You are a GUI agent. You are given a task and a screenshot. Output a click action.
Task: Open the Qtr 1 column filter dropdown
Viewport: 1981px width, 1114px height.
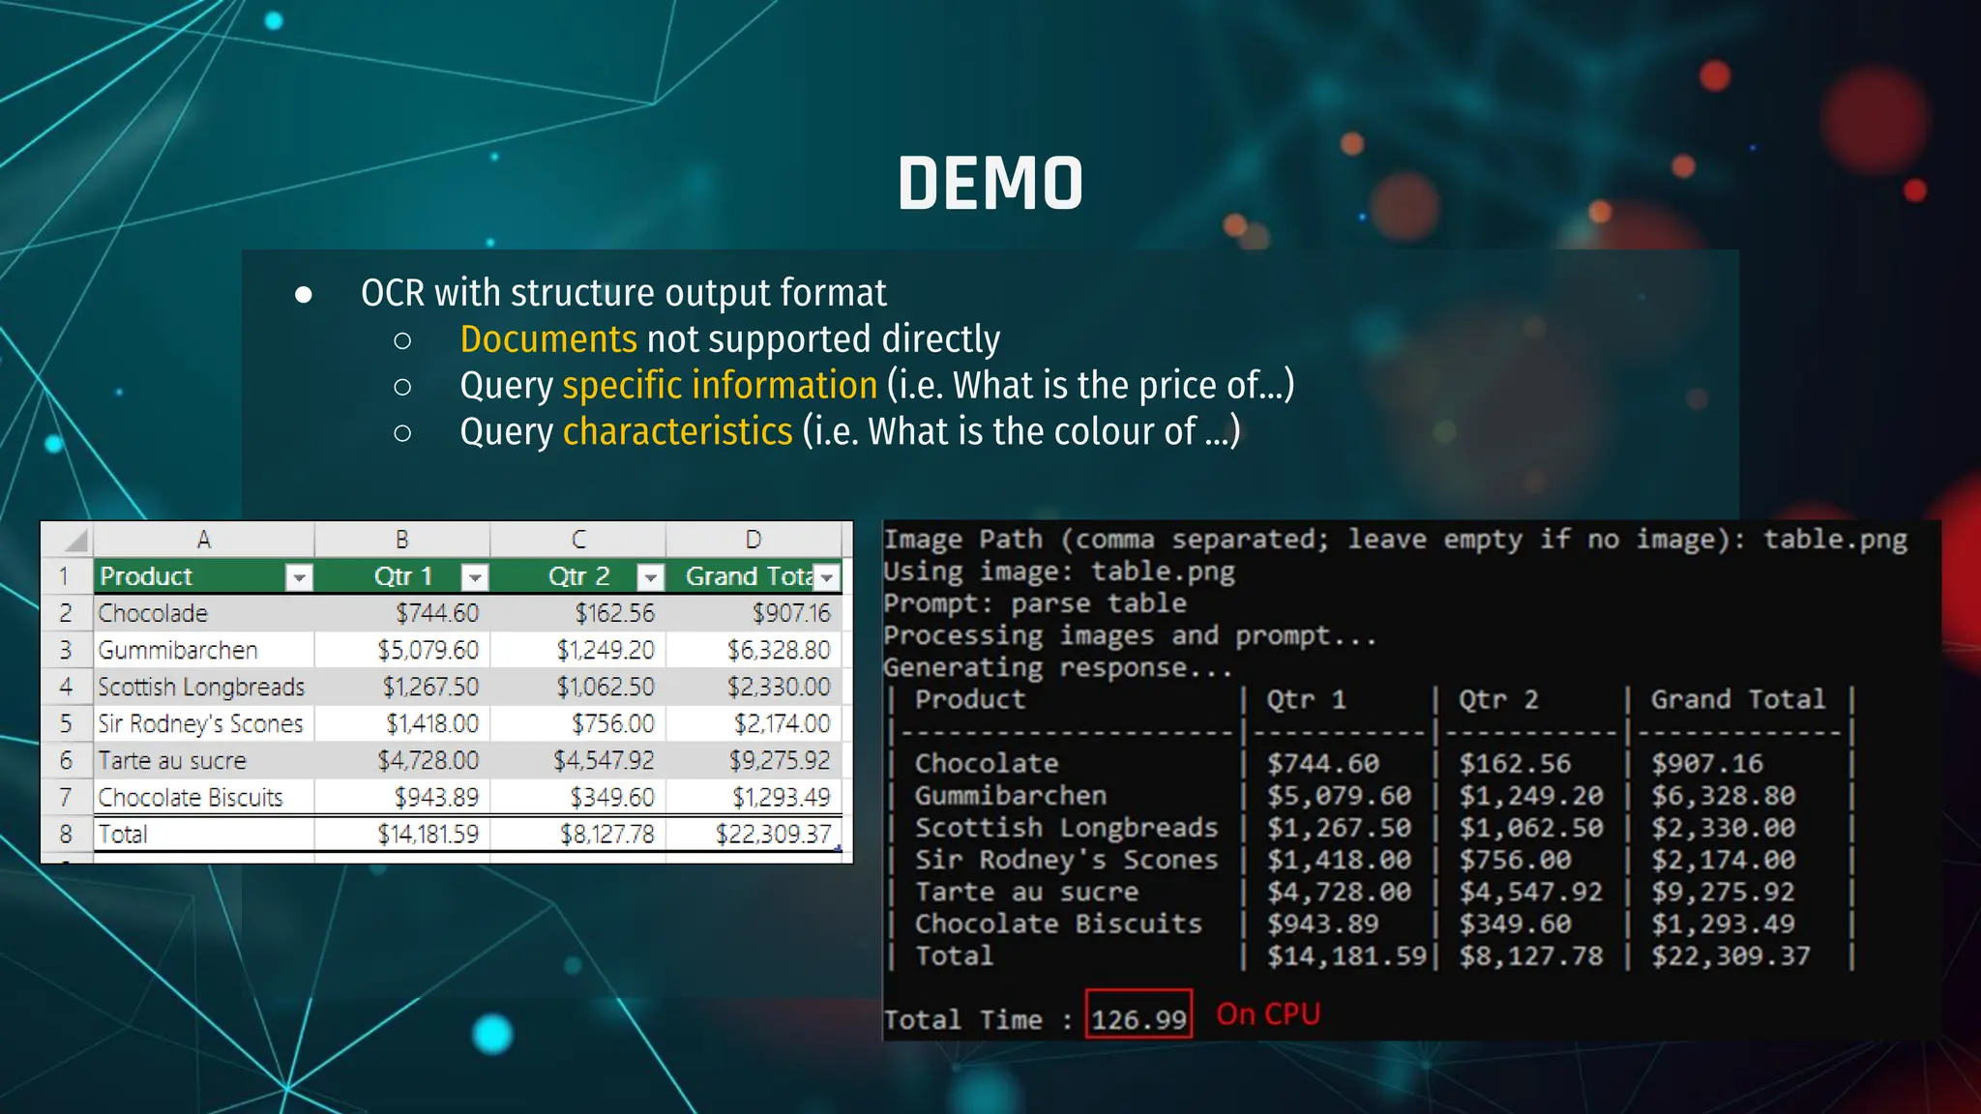[474, 577]
